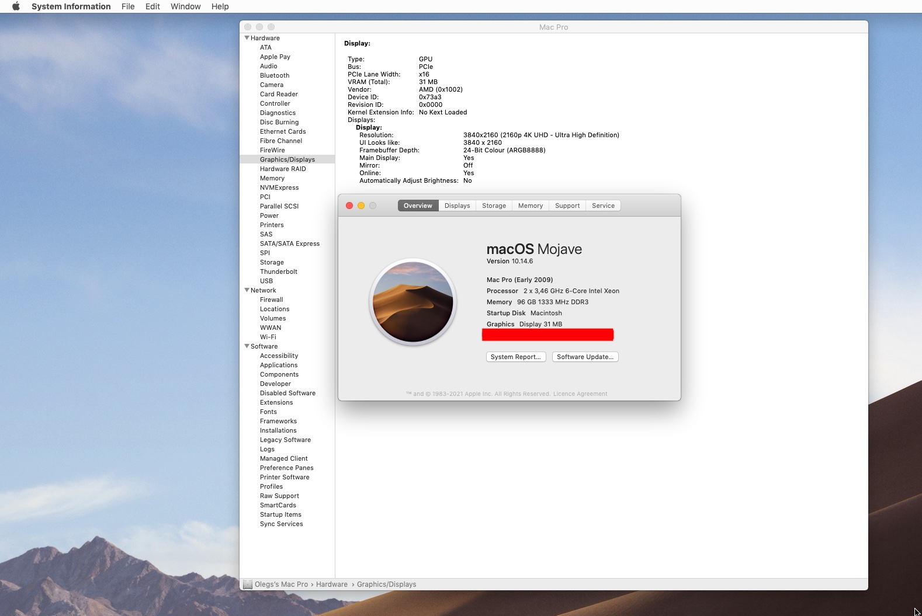922x616 pixels.
Task: Select Ethernet Cards in the sidebar
Action: point(283,131)
